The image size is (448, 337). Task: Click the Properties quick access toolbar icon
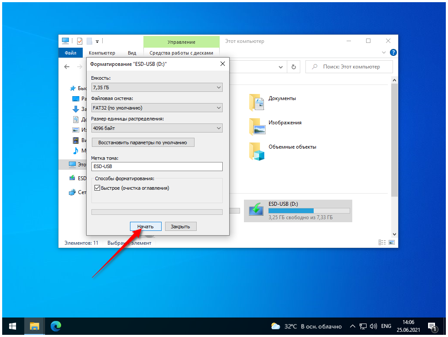coord(80,41)
